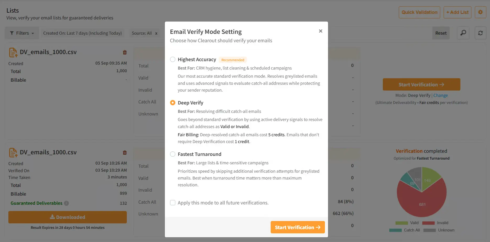The image size is (490, 242).
Task: Close the Email Verify Mode Setting dialog
Action: pyautogui.click(x=320, y=31)
